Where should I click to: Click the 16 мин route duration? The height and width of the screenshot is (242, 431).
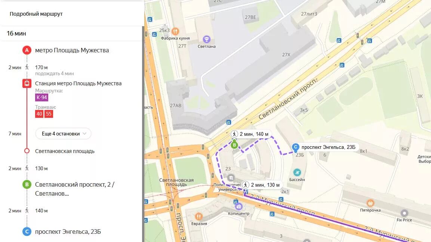[16, 34]
